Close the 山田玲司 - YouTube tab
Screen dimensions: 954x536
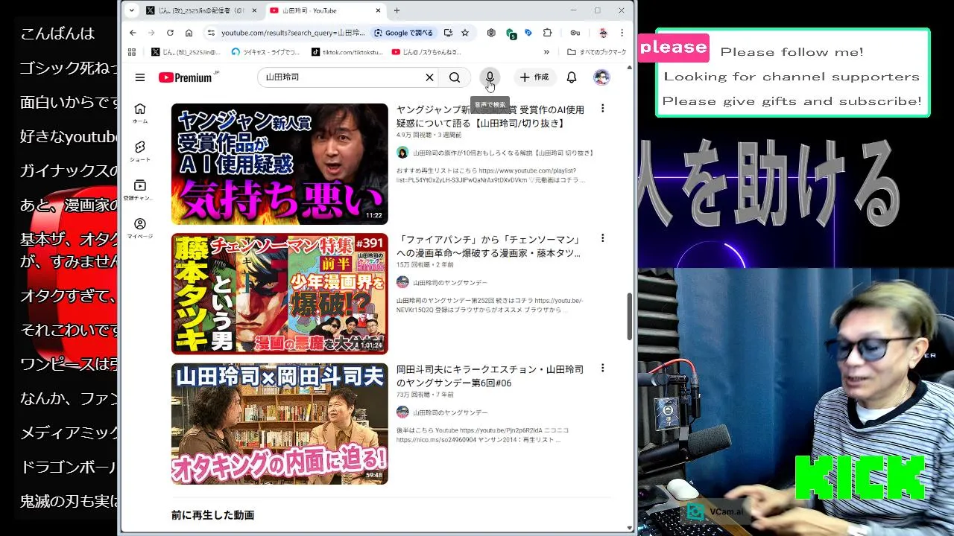tap(378, 10)
